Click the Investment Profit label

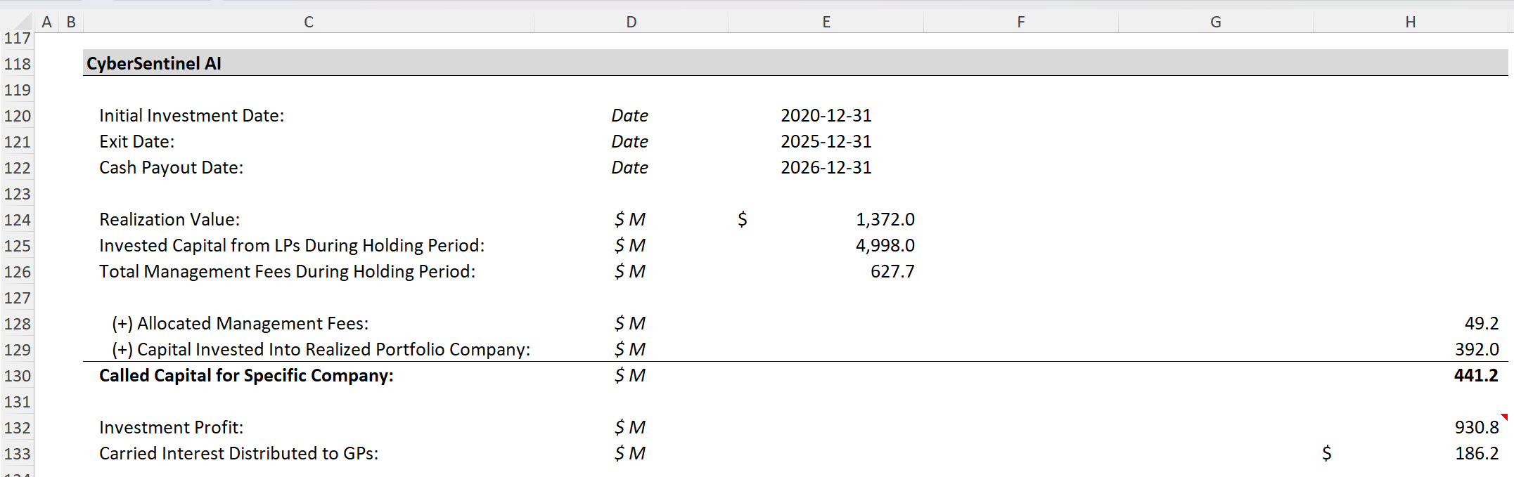point(172,427)
